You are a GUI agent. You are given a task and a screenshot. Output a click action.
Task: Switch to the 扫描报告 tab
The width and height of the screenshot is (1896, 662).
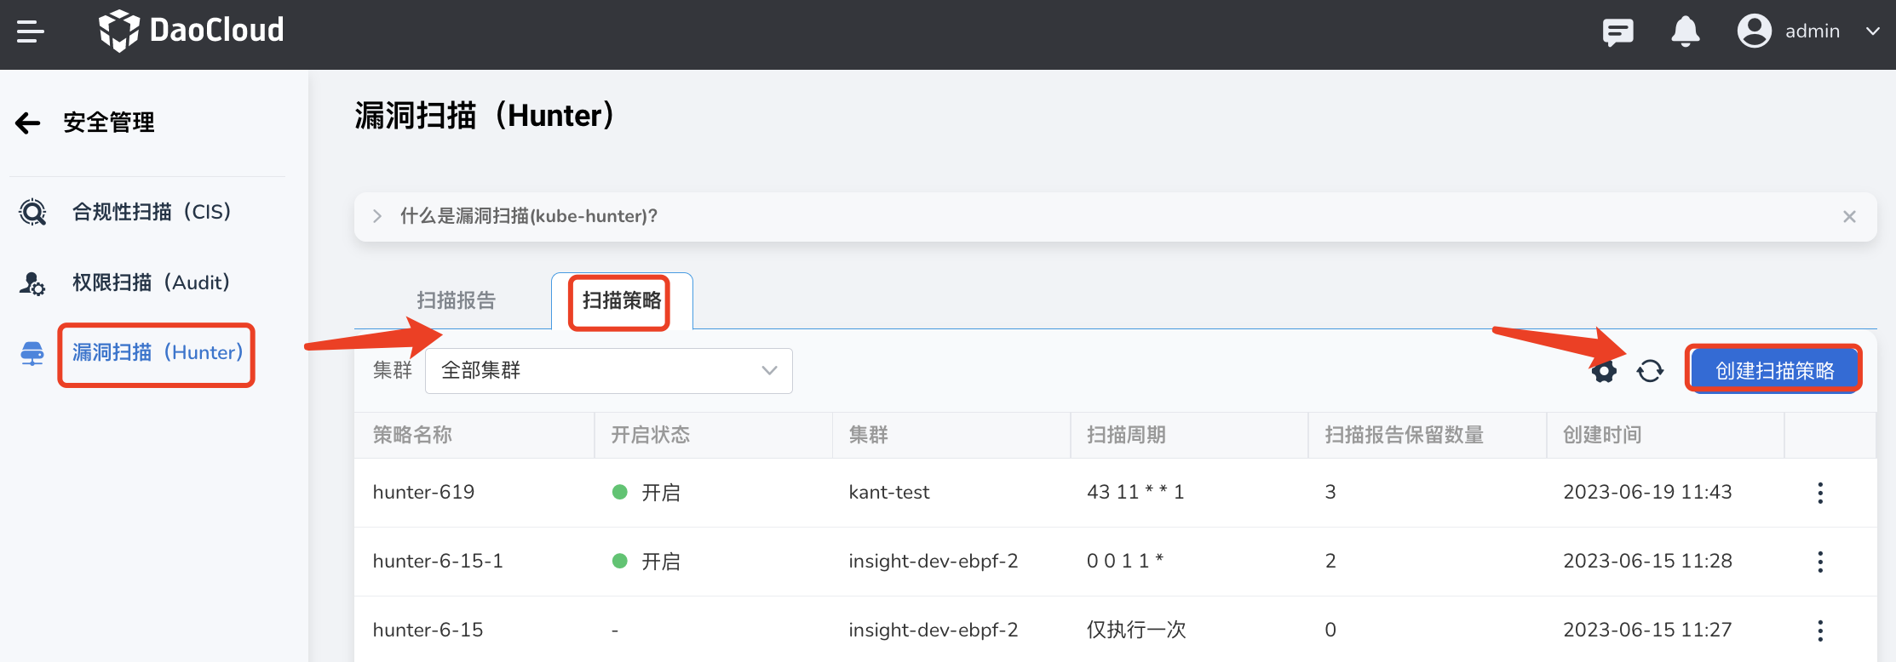[x=456, y=300]
